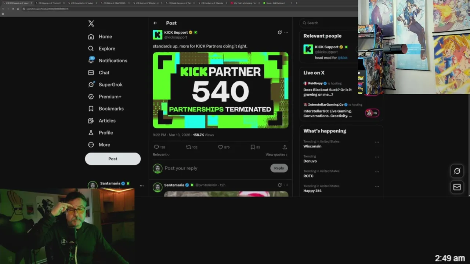Image resolution: width=470 pixels, height=264 pixels.
Task: Click the white Post button in sidebar
Action: (113, 159)
